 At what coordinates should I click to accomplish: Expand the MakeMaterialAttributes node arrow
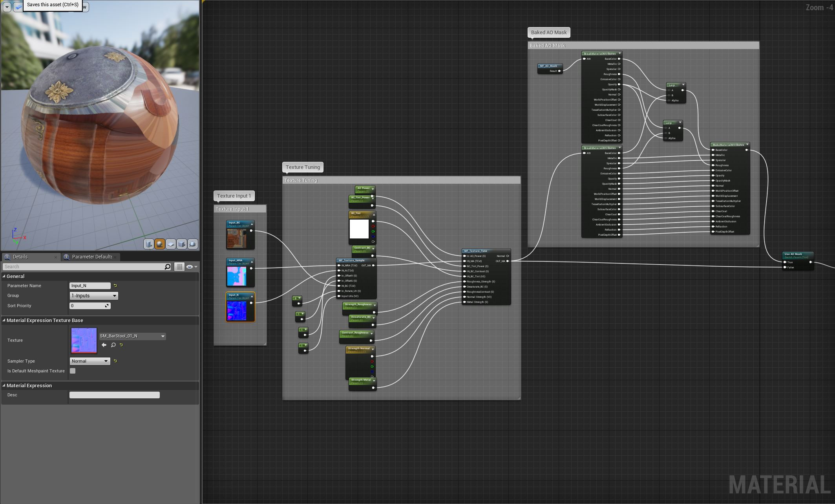click(747, 145)
